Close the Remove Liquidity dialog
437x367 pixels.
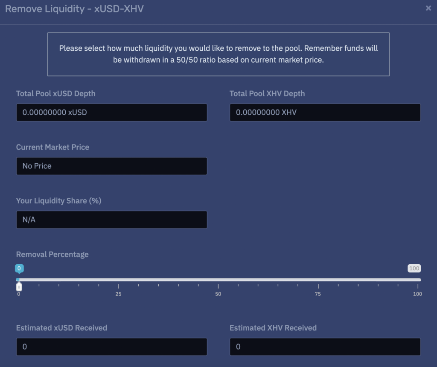click(x=428, y=8)
